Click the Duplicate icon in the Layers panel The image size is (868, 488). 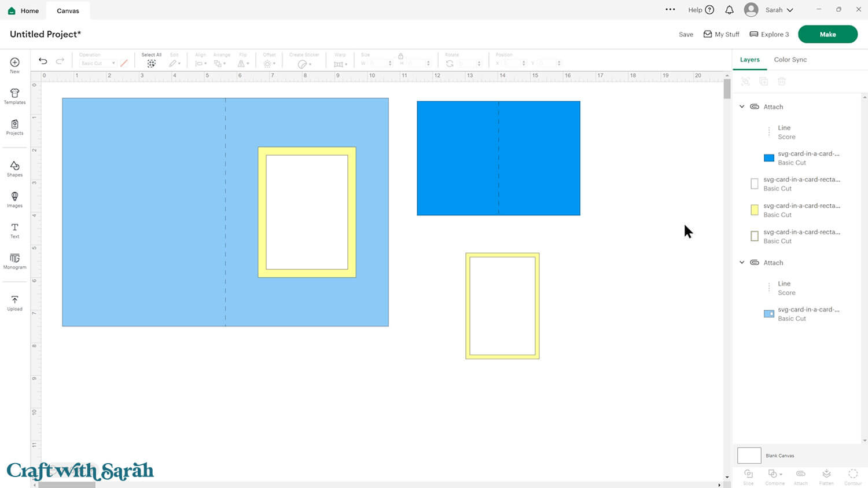[763, 82]
